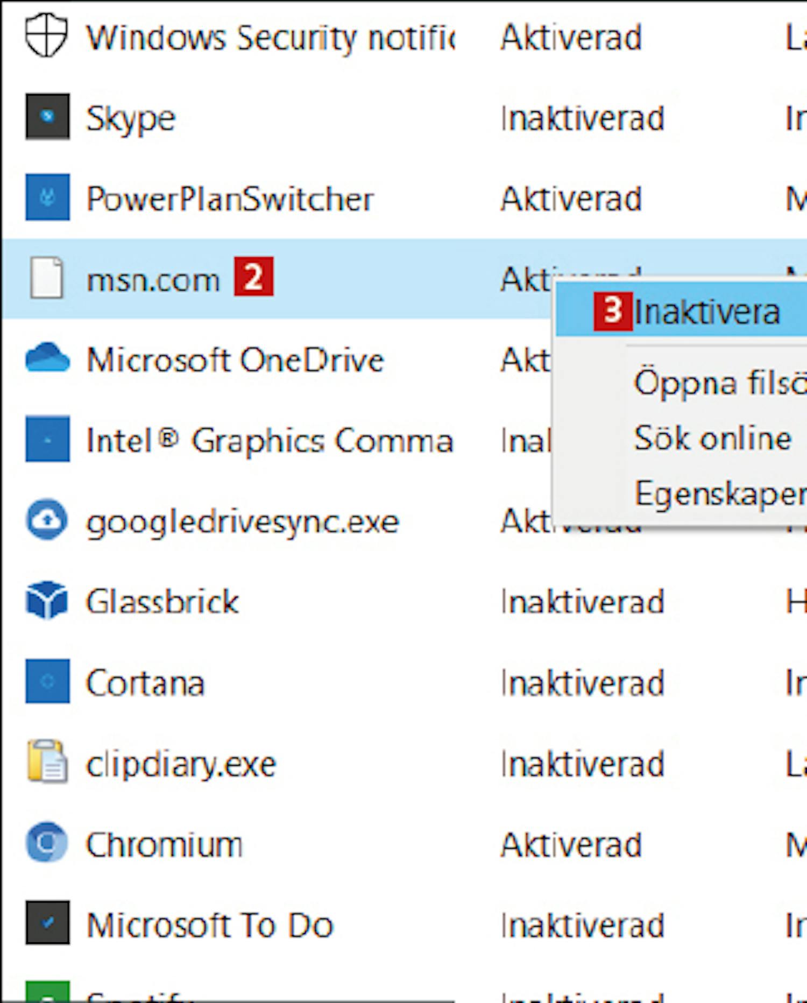Choose Egenskaper in the context menu
Image resolution: width=807 pixels, height=1003 pixels.
[720, 493]
